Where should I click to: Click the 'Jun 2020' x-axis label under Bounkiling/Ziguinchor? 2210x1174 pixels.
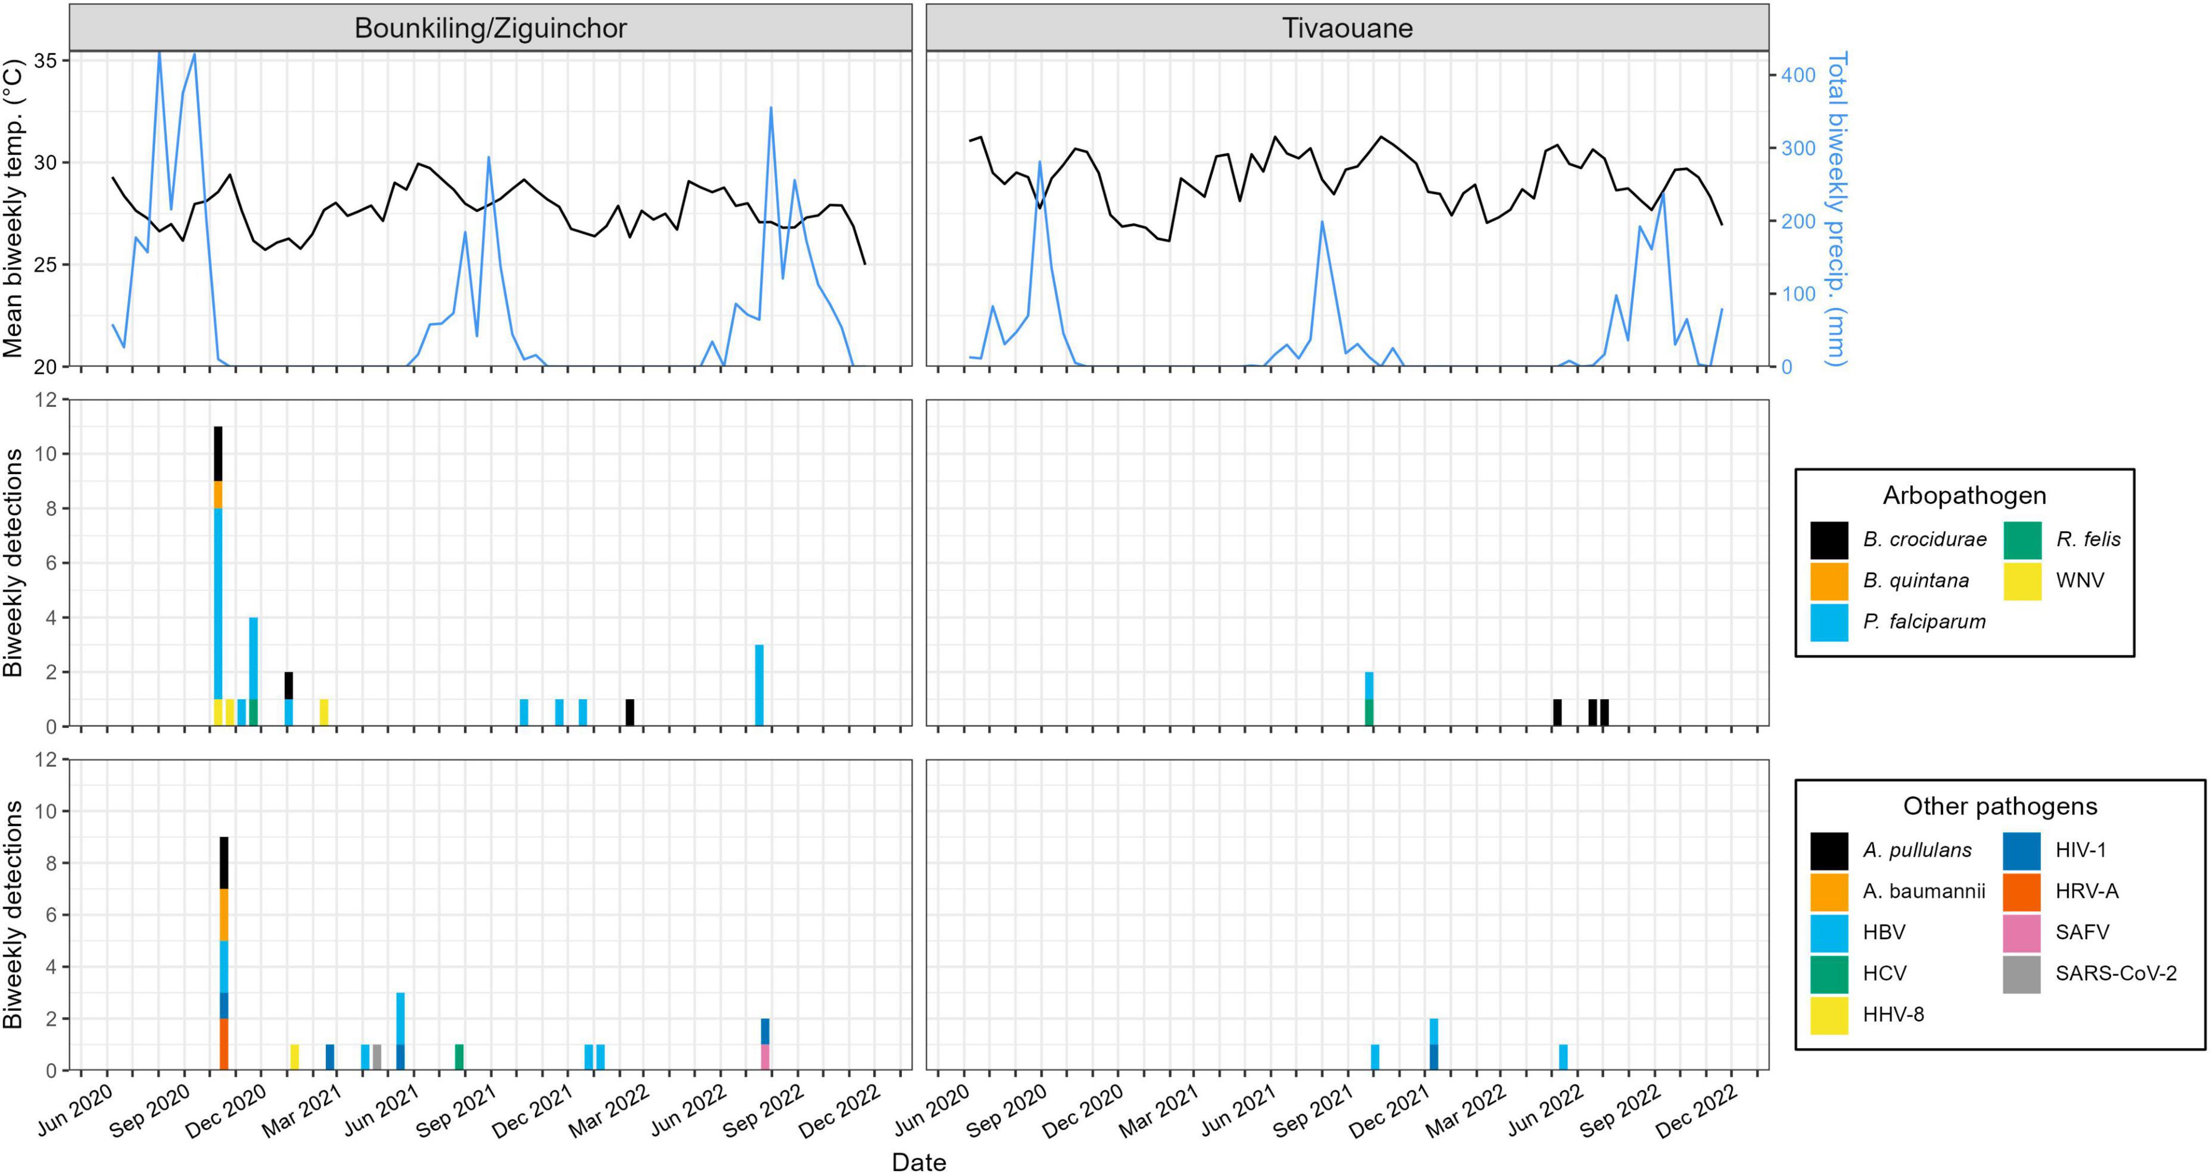76,1110
